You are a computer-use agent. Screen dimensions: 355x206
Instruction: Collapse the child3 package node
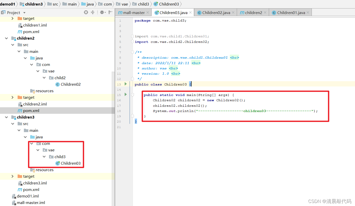pyautogui.click(x=44, y=157)
